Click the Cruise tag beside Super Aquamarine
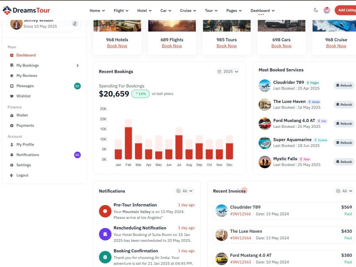 (321, 140)
